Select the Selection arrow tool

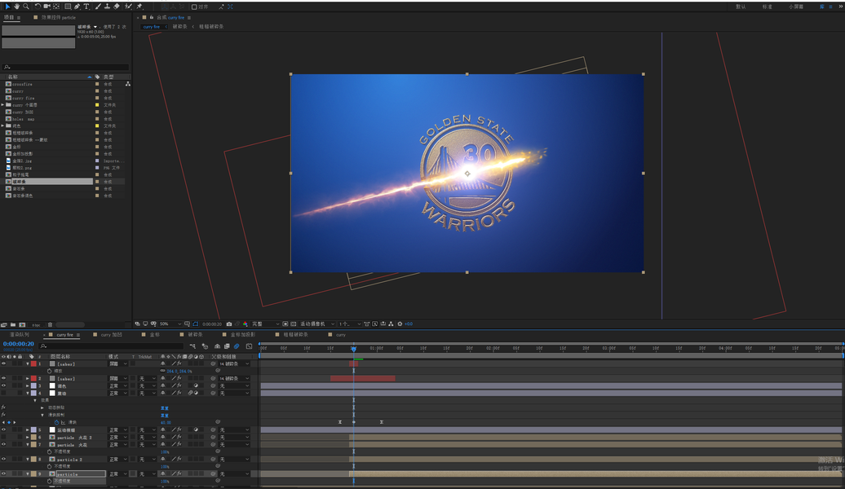tap(7, 7)
